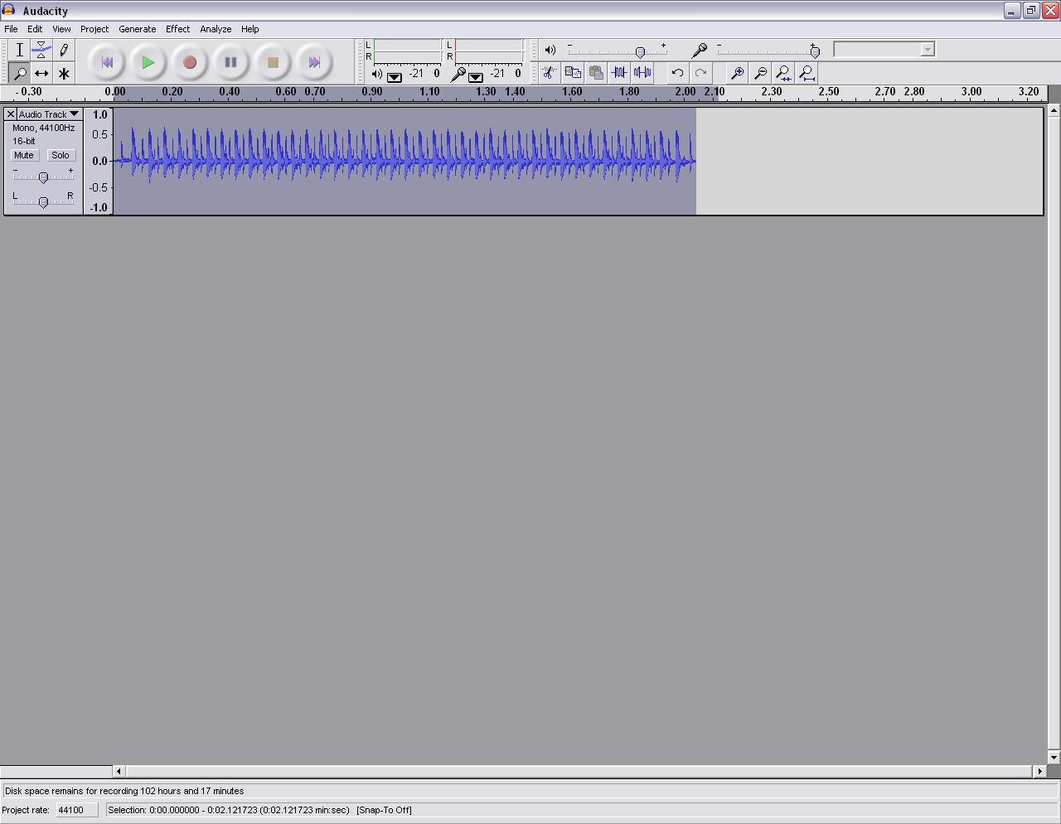This screenshot has width=1061, height=824.
Task: Click the Project rate 44100 field
Action: click(76, 810)
